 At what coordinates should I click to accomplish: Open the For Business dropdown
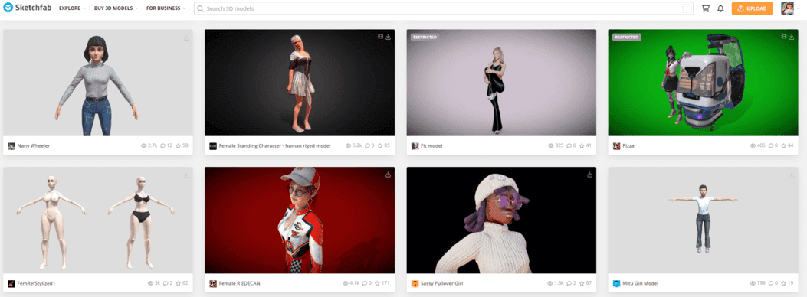tap(166, 8)
